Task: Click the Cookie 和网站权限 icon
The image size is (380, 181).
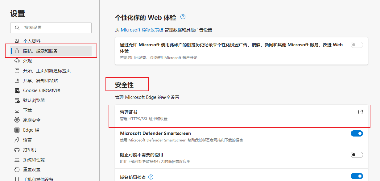Action: click(17, 90)
